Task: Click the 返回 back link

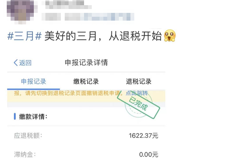Action: [25, 63]
